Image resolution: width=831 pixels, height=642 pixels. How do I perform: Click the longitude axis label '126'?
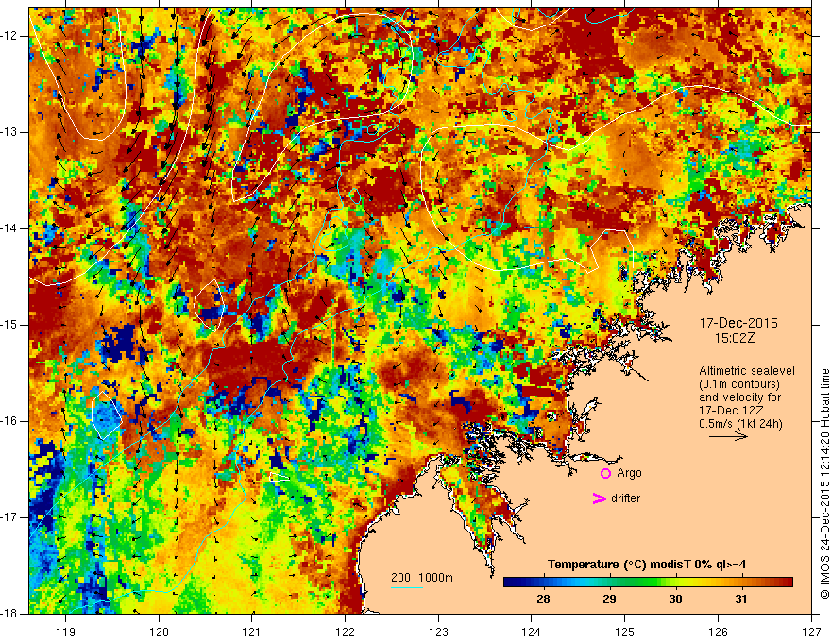tap(718, 632)
